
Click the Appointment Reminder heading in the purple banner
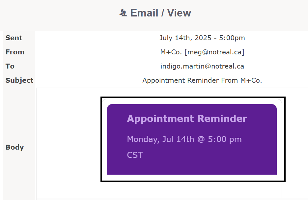tap(187, 119)
